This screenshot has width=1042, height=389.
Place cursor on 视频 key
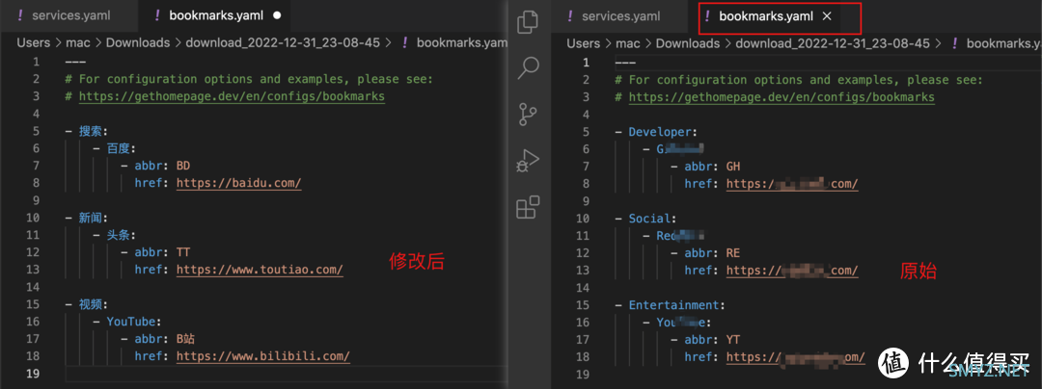pyautogui.click(x=91, y=304)
